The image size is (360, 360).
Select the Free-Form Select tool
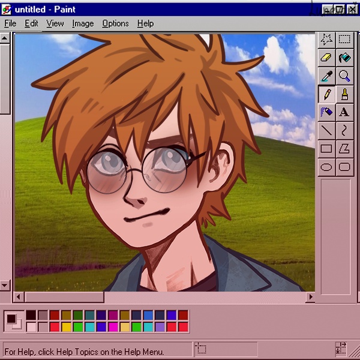pos(326,40)
